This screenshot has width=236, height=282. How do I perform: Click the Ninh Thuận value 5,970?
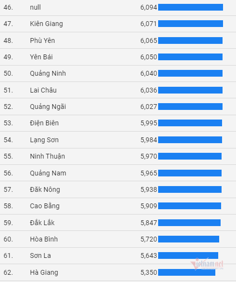149,156
